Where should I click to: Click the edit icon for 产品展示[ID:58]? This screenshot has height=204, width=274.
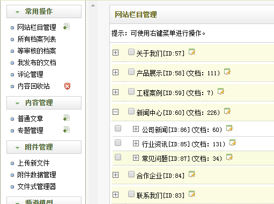227,72
